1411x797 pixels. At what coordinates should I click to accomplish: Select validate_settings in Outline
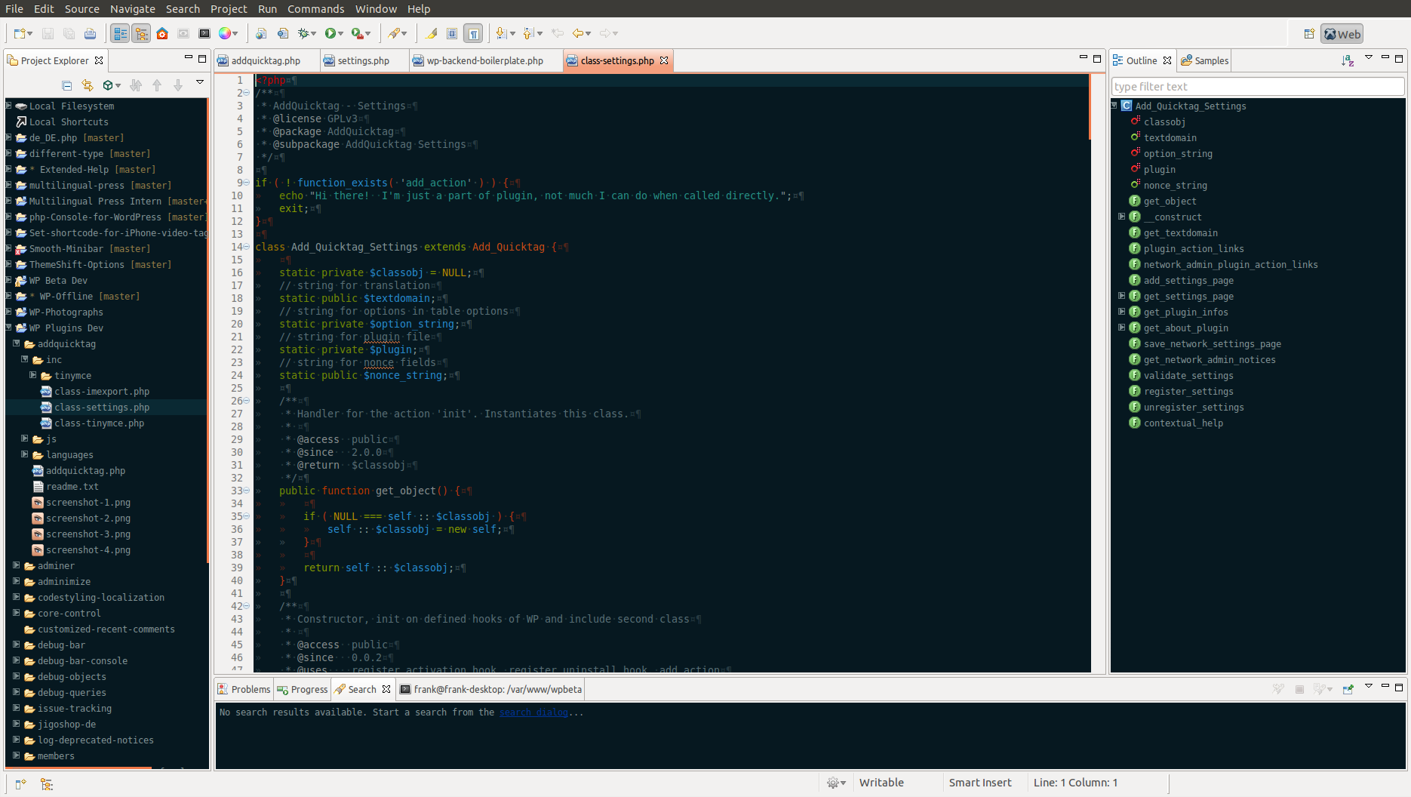point(1188,375)
